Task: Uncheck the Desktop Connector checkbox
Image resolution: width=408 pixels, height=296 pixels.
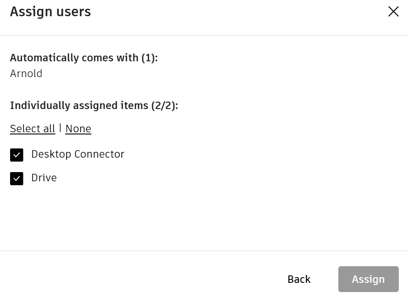Action: pos(17,155)
